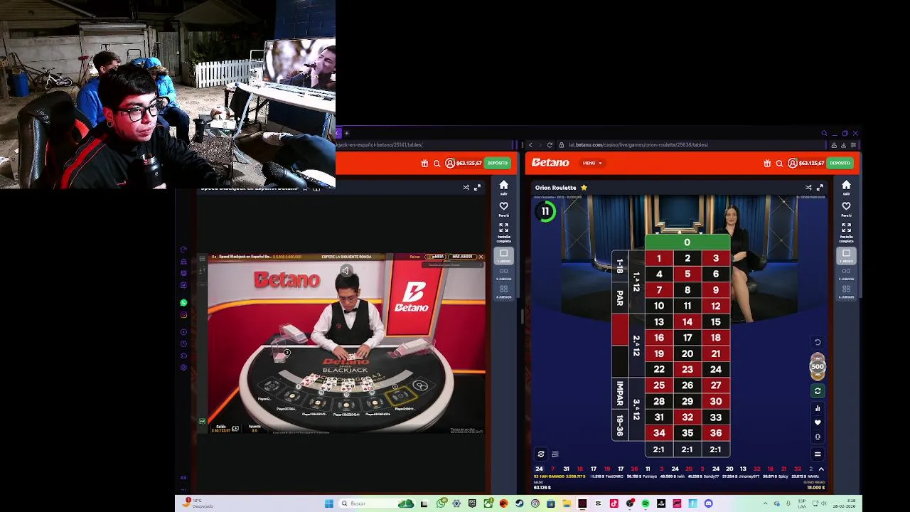The height and width of the screenshot is (512, 910).
Task: Open the gift promotions icon in blackjack window
Action: tap(424, 163)
